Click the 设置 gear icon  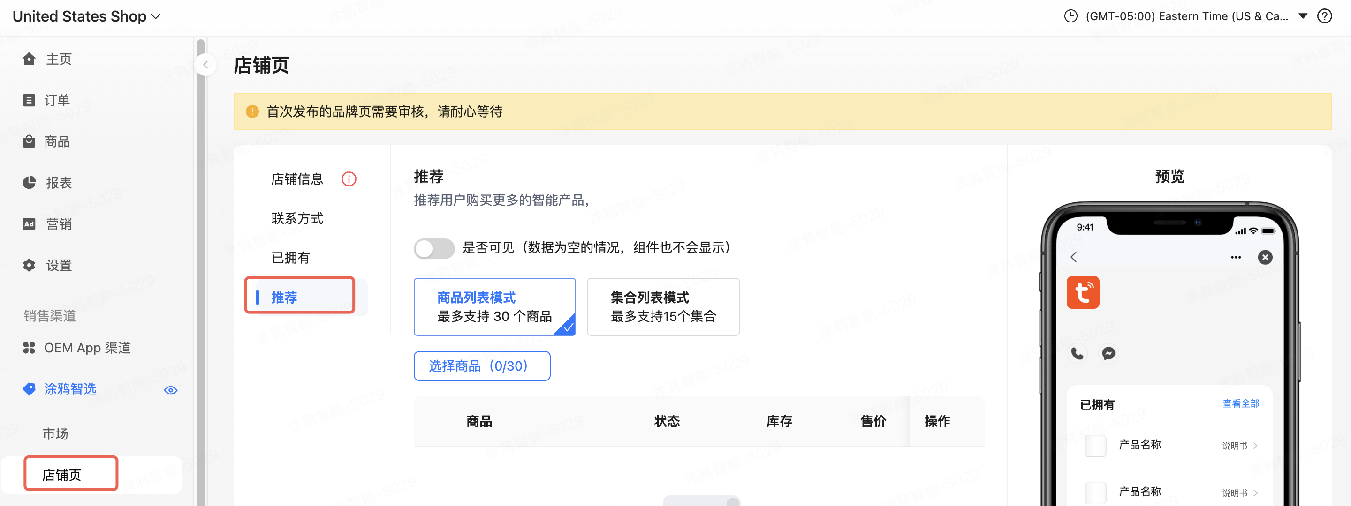(x=30, y=265)
